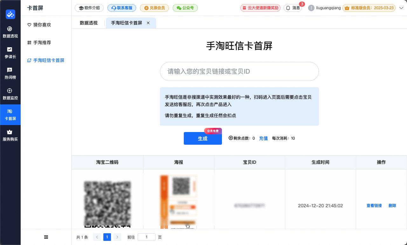Open the 充值 recharge link
This screenshot has height=245, width=407.
(263, 138)
